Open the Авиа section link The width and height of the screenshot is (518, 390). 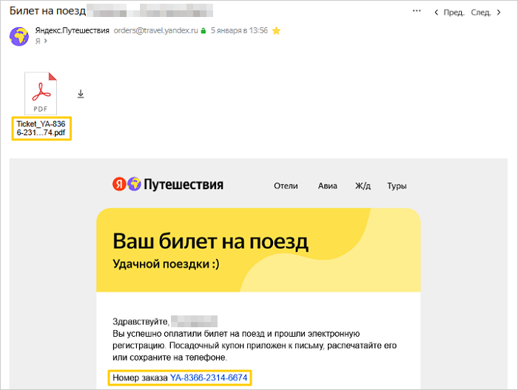(x=327, y=186)
